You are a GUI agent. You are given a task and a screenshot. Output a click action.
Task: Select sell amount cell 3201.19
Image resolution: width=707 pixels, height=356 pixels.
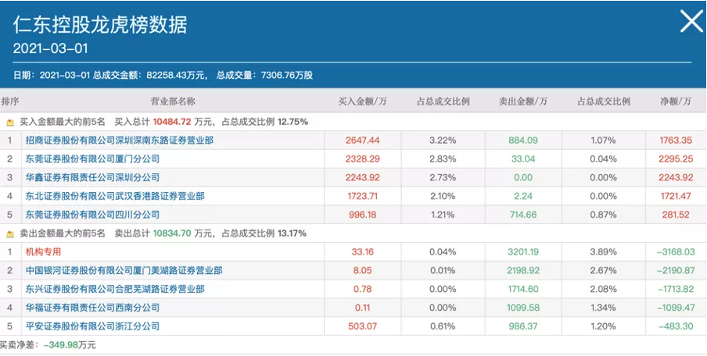[x=523, y=252]
